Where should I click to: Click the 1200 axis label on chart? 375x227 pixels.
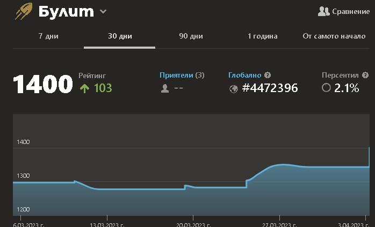point(23,209)
